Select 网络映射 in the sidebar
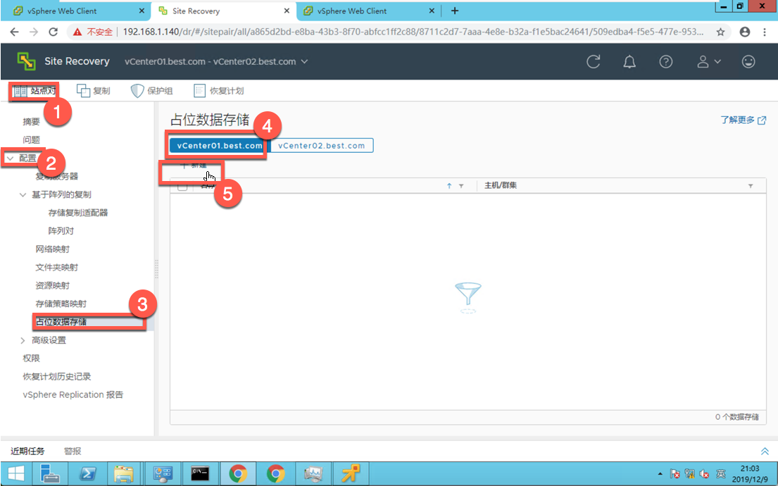The image size is (778, 486). pos(53,249)
